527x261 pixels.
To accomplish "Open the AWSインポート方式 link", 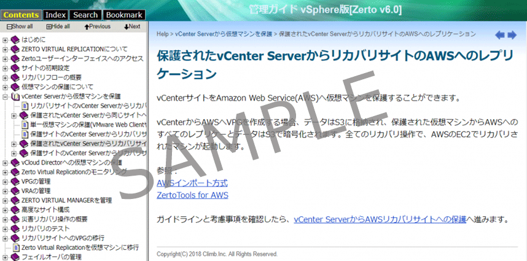I will point(192,183).
